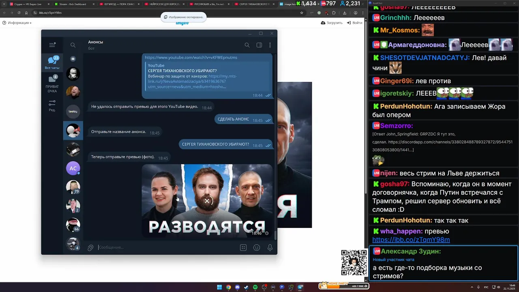Open the youtube.com/watch link in chat

click(191, 58)
